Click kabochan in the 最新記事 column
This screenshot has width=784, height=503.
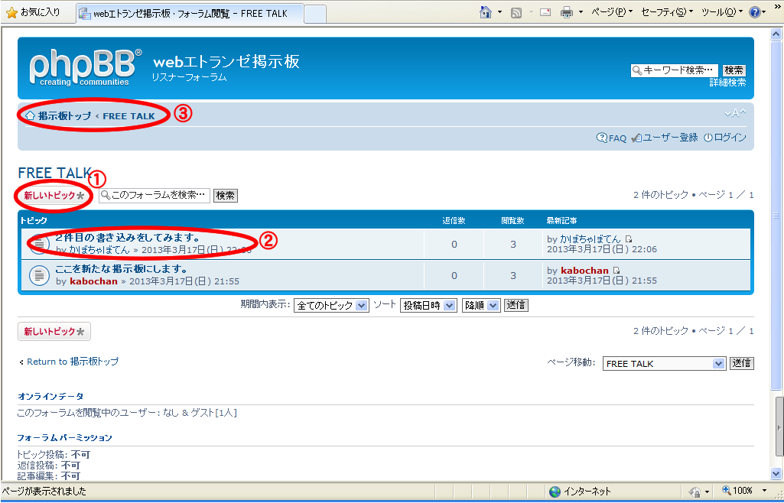pyautogui.click(x=584, y=271)
